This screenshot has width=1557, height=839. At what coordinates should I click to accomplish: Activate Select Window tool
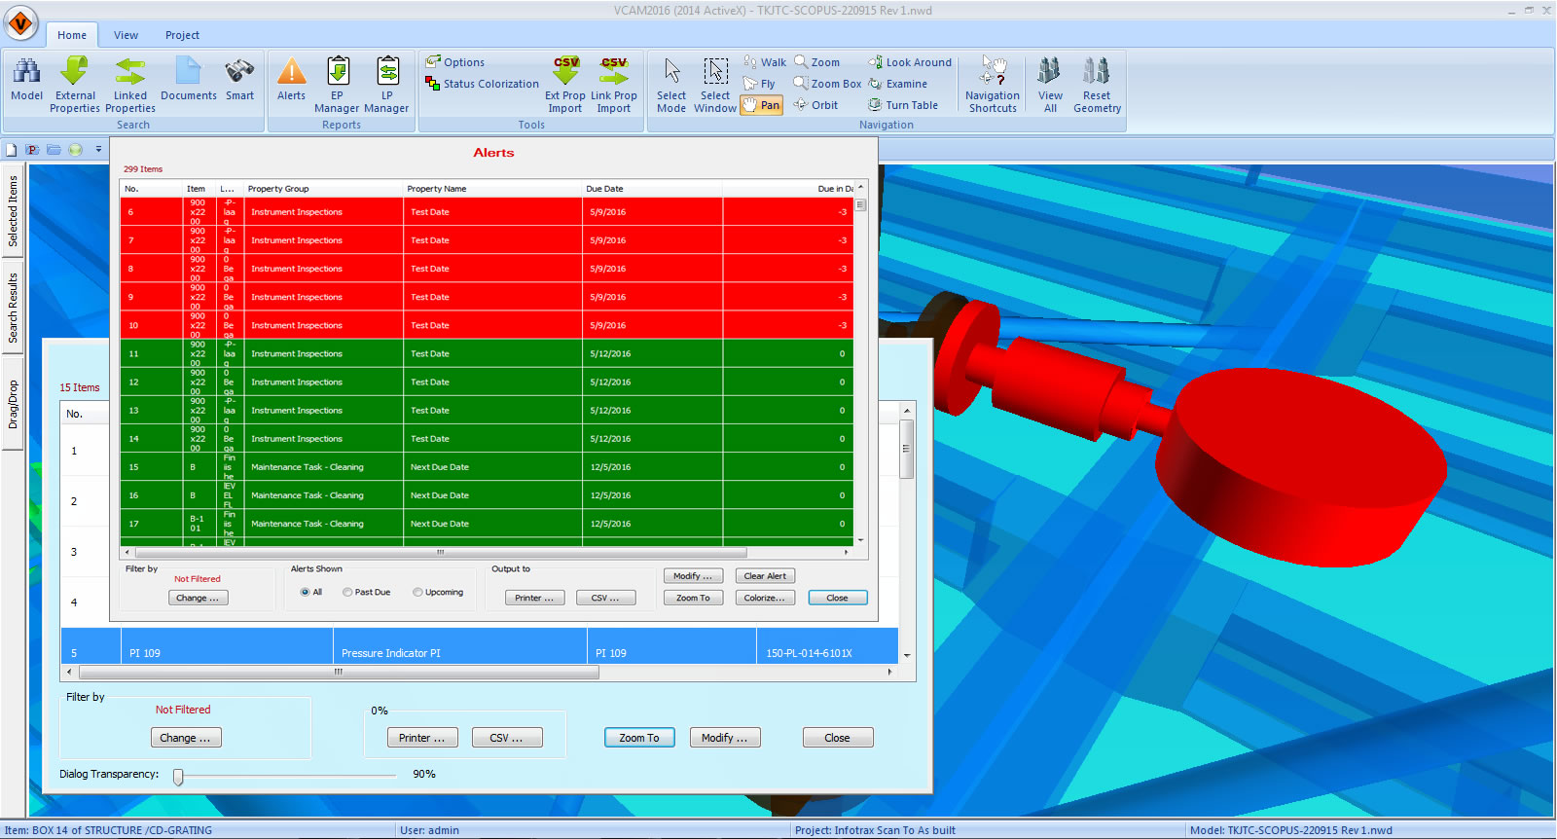tap(715, 73)
